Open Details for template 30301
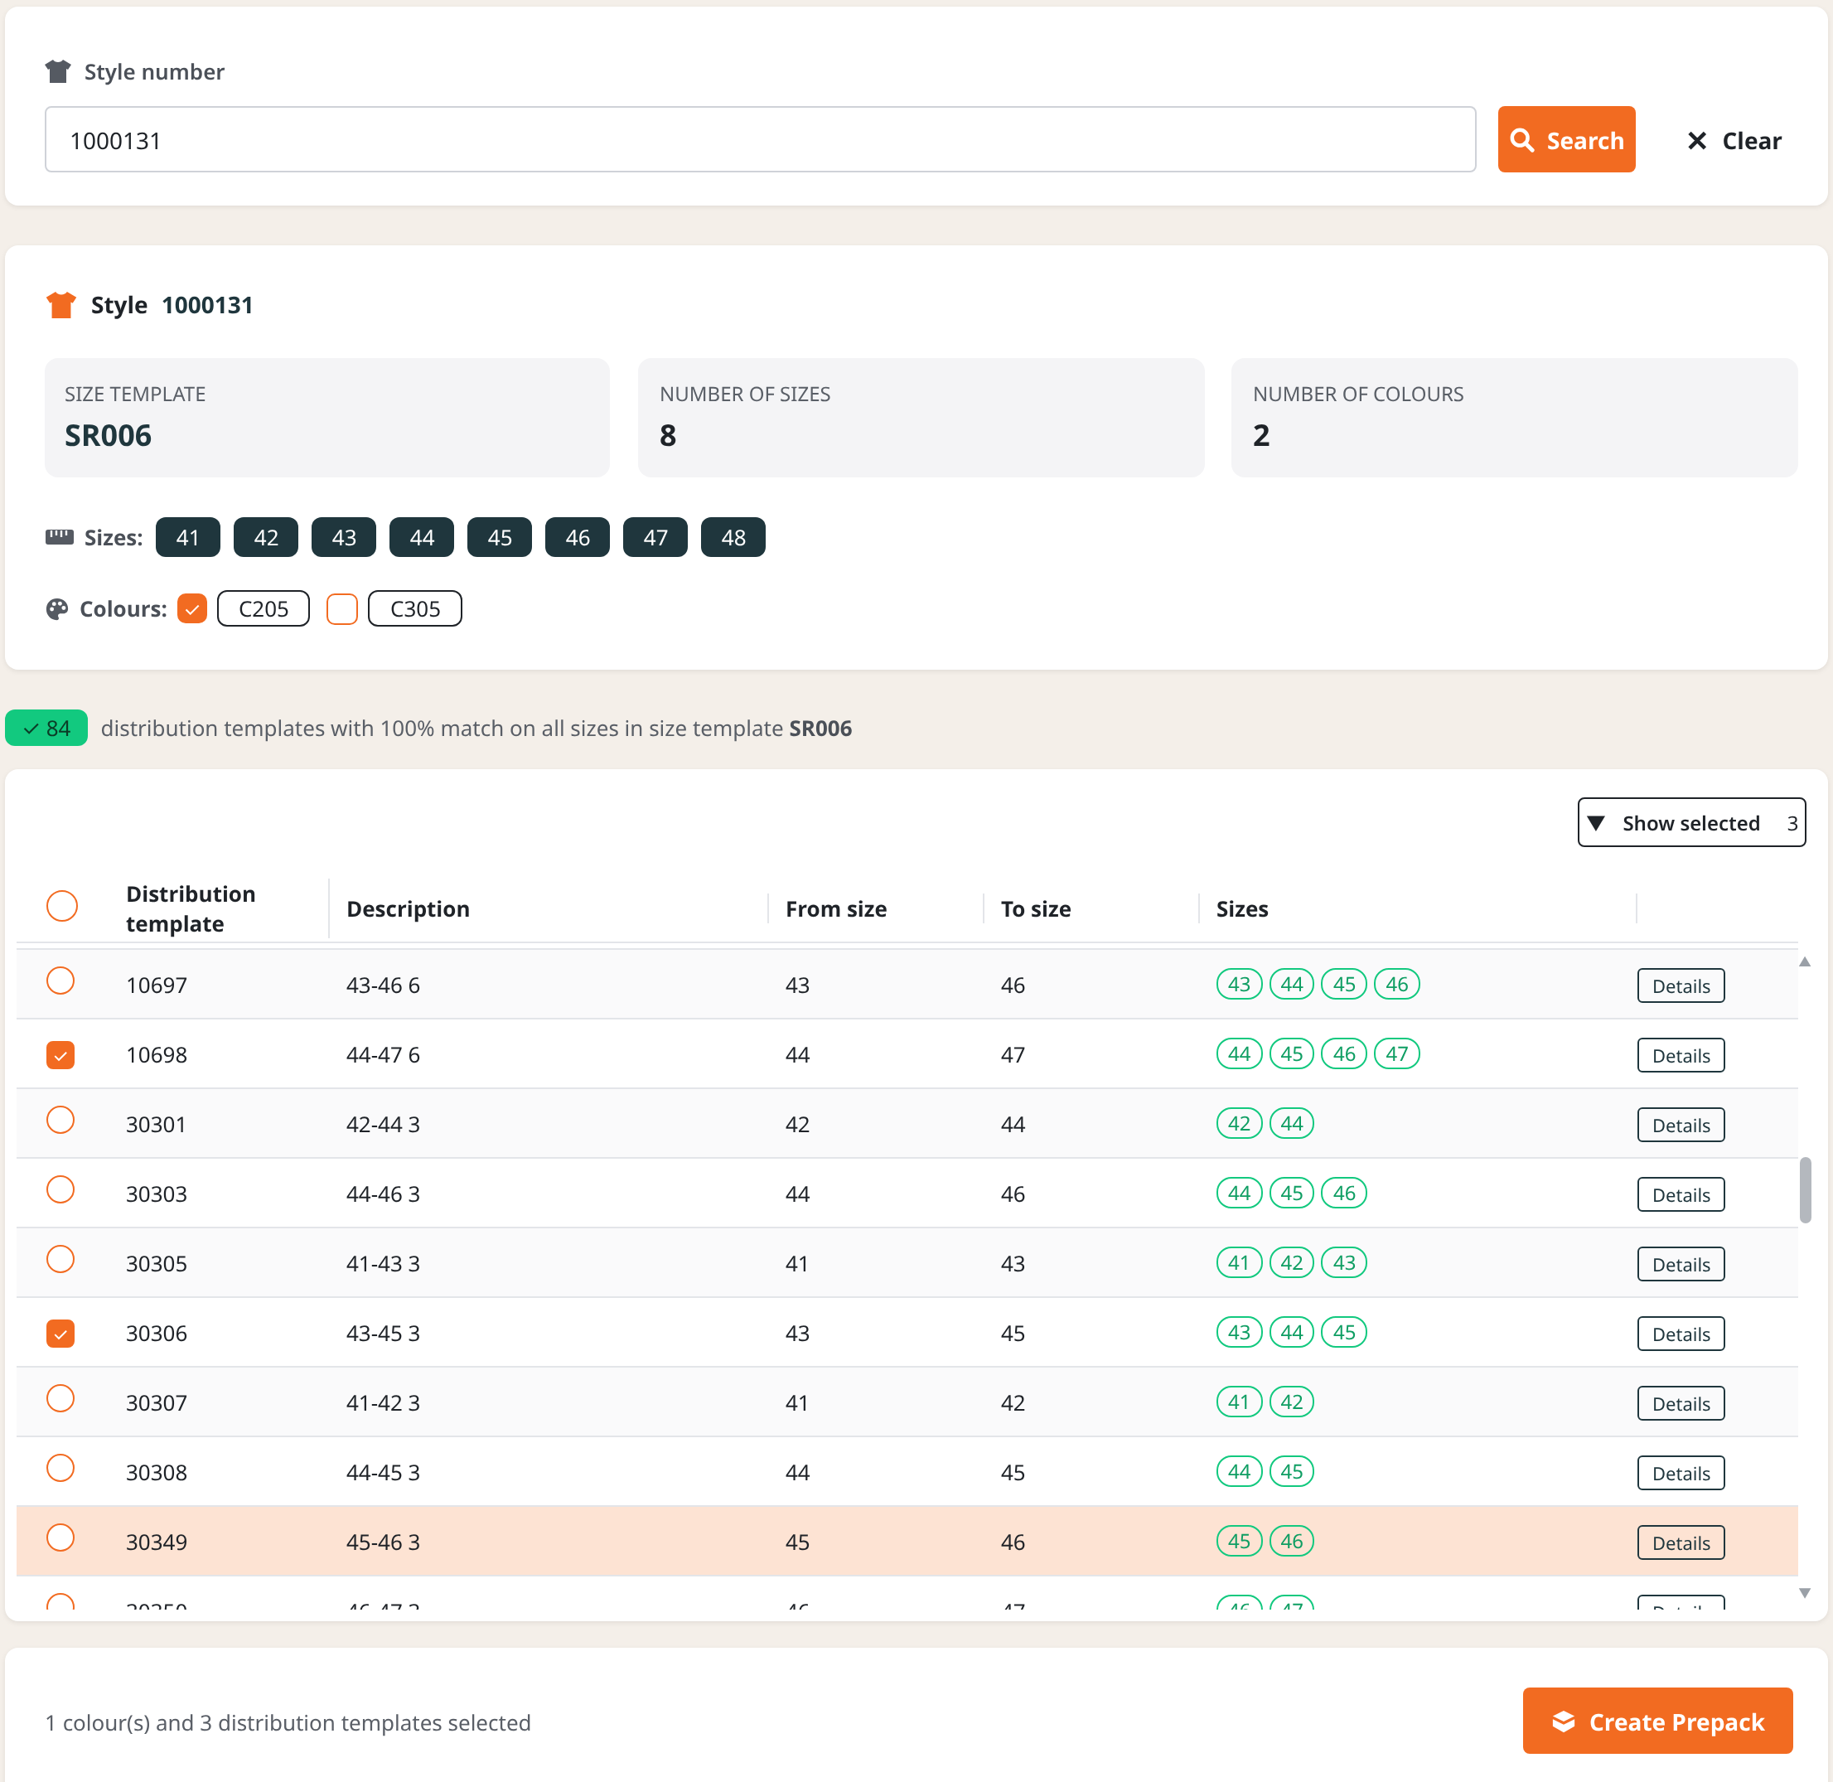1833x1782 pixels. (1681, 1125)
